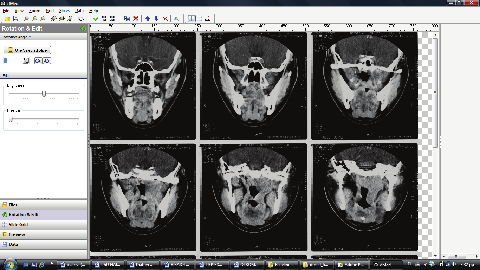Click the save floppy disk icon
Screen dimensions: 480x270
[15, 19]
